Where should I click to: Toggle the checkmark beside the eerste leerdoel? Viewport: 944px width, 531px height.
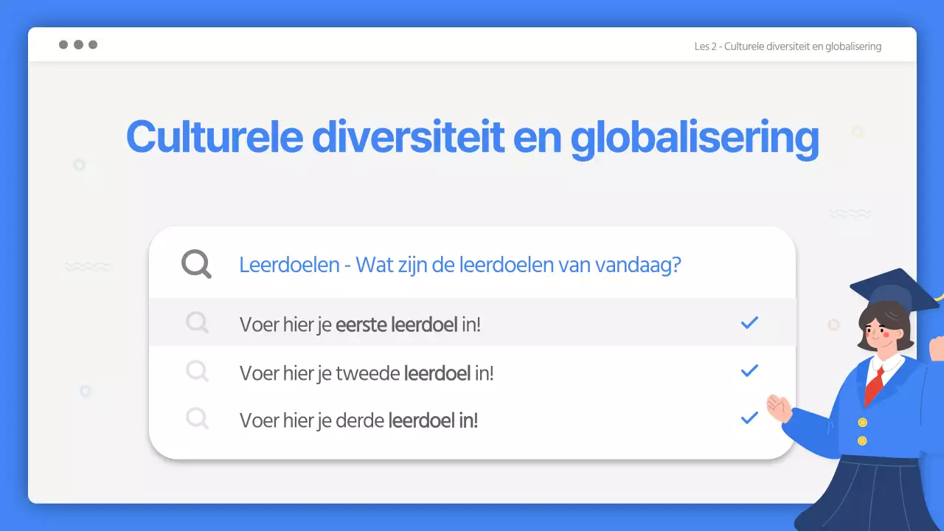click(x=749, y=322)
